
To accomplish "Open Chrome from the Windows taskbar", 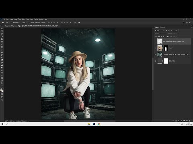I will (99, 124).
